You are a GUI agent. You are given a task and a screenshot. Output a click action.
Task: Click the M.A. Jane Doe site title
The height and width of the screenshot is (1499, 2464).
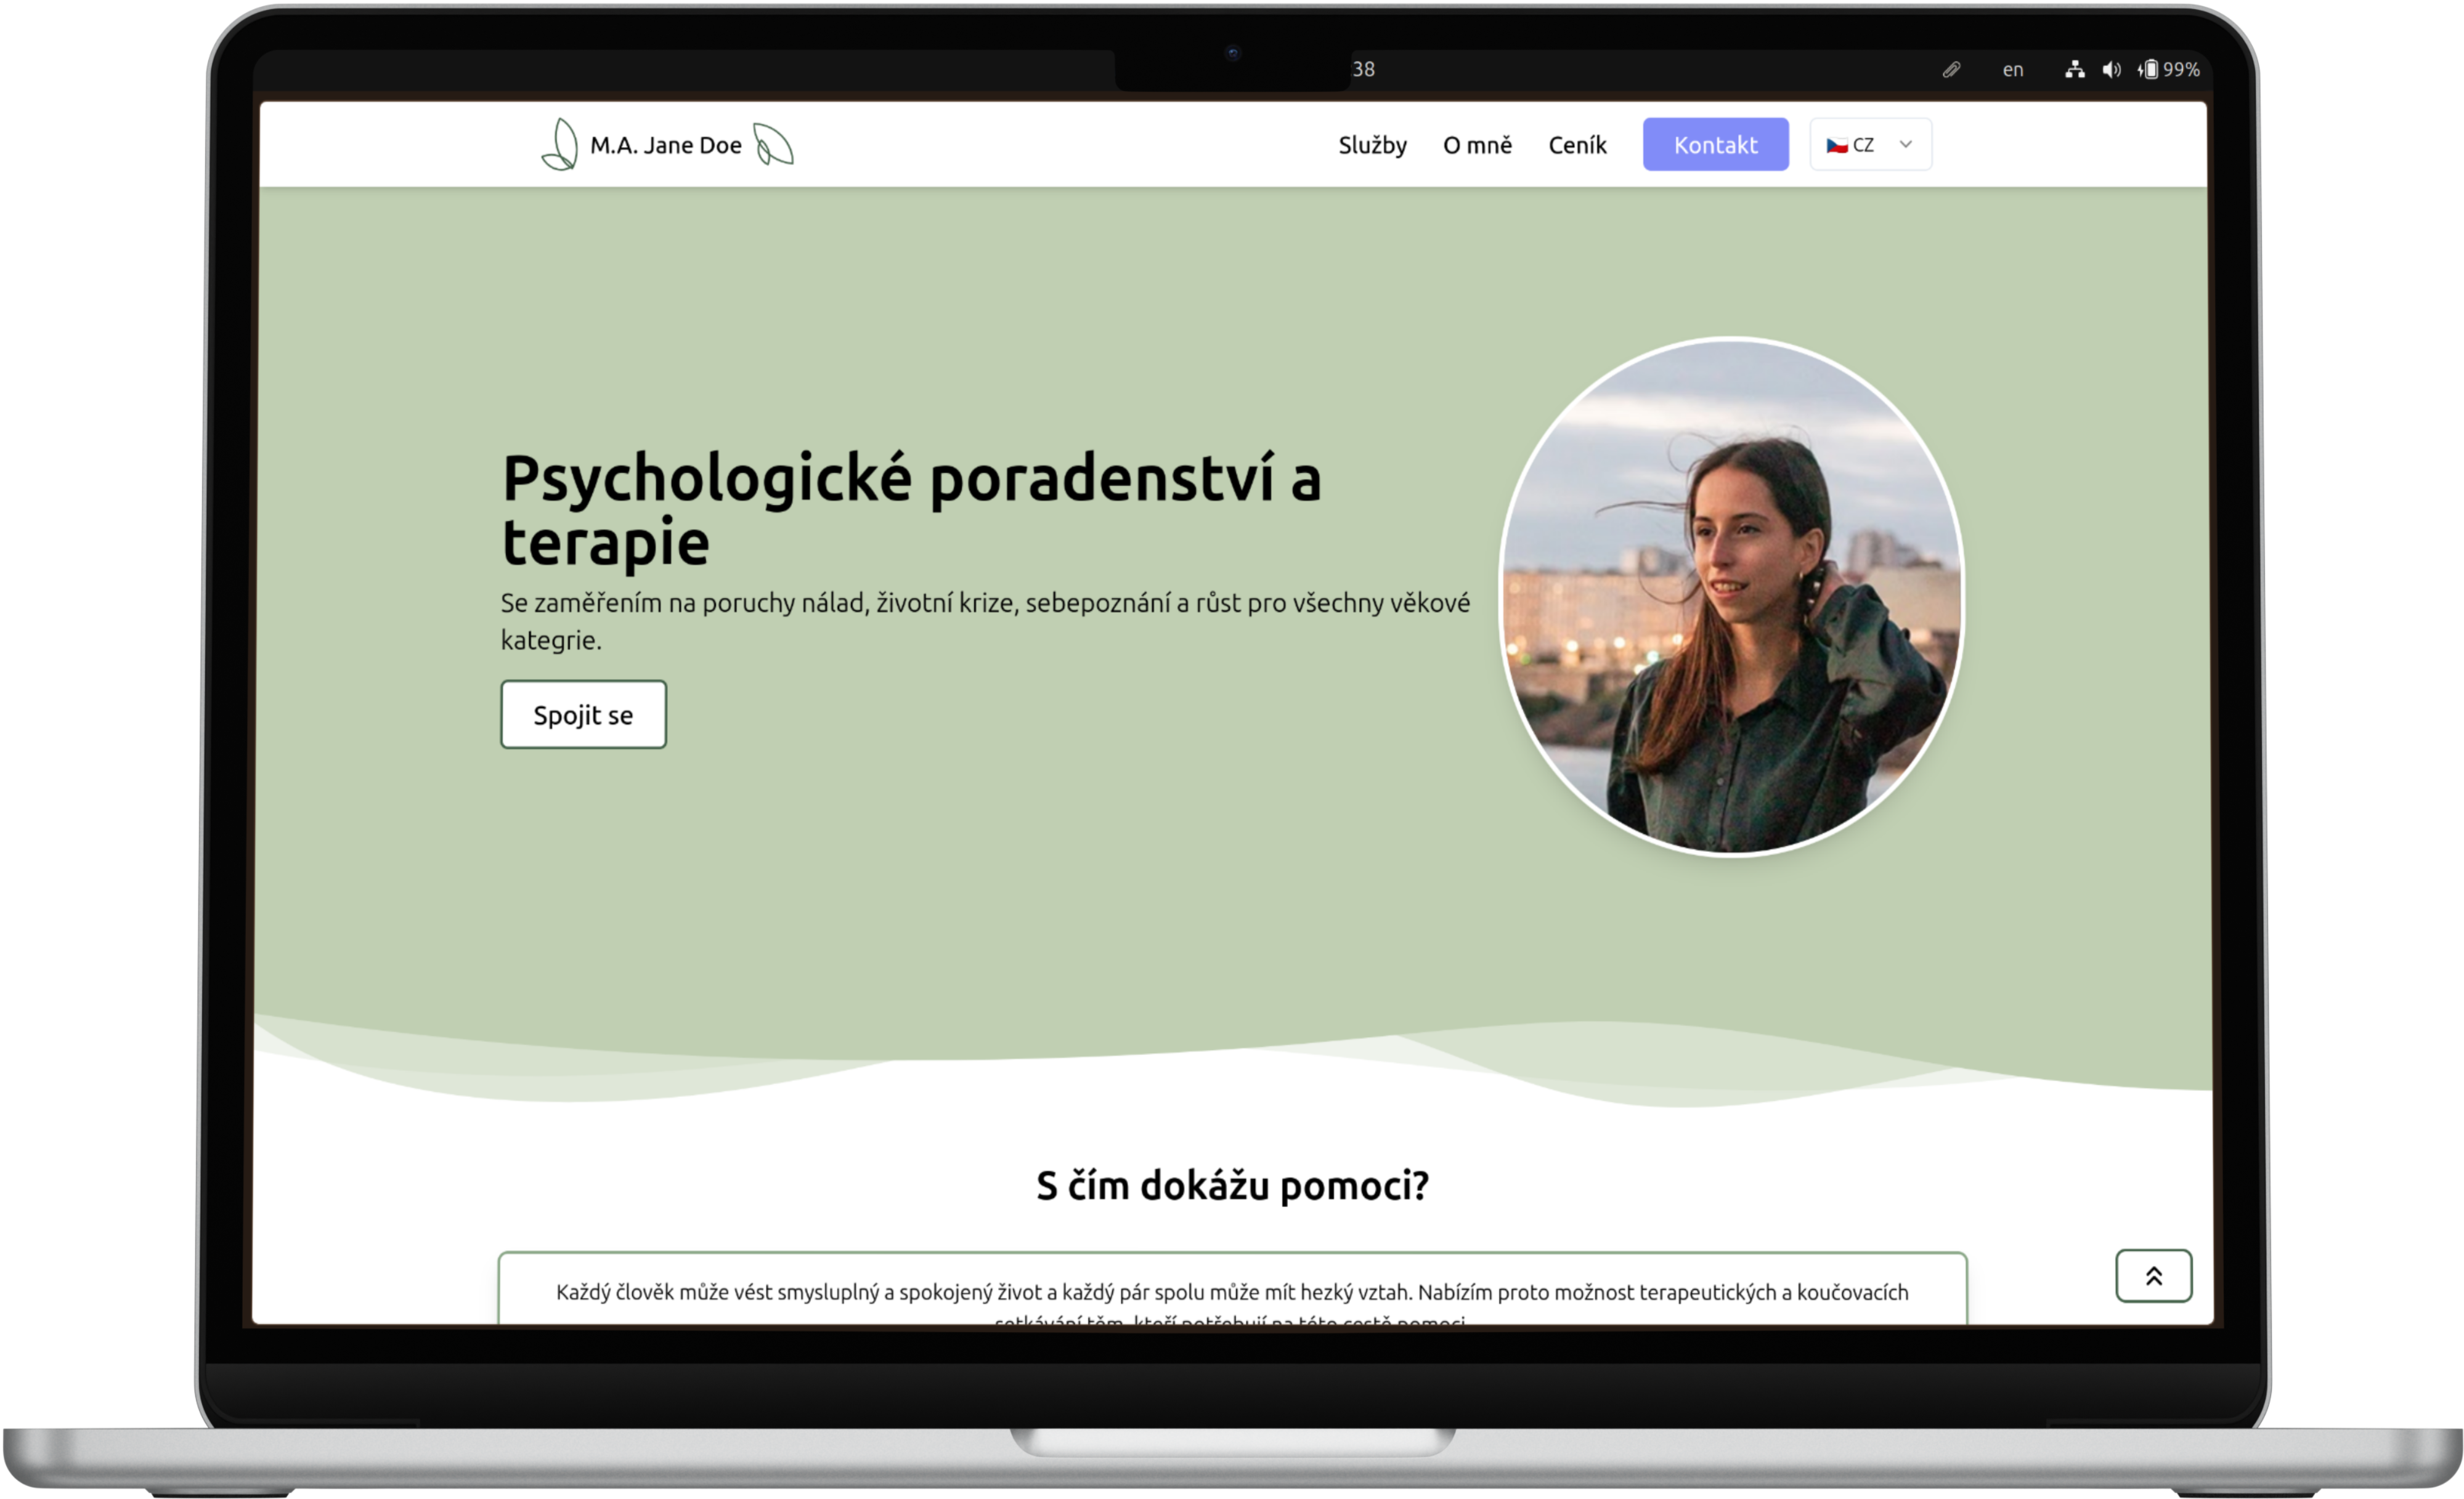(x=666, y=146)
